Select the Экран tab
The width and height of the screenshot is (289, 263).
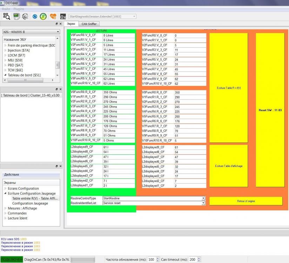pos(71,24)
